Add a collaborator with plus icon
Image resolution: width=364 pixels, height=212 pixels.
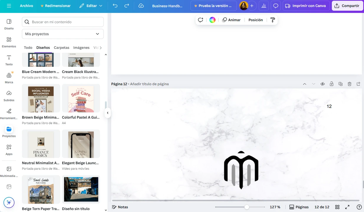[x=252, y=6]
